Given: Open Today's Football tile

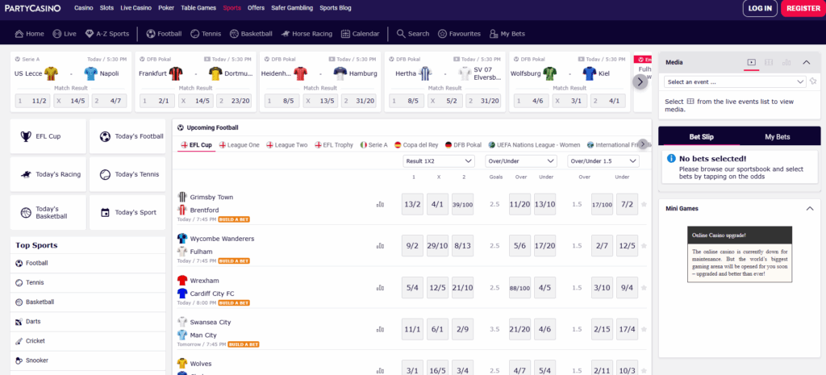Looking at the screenshot, I should point(127,136).
